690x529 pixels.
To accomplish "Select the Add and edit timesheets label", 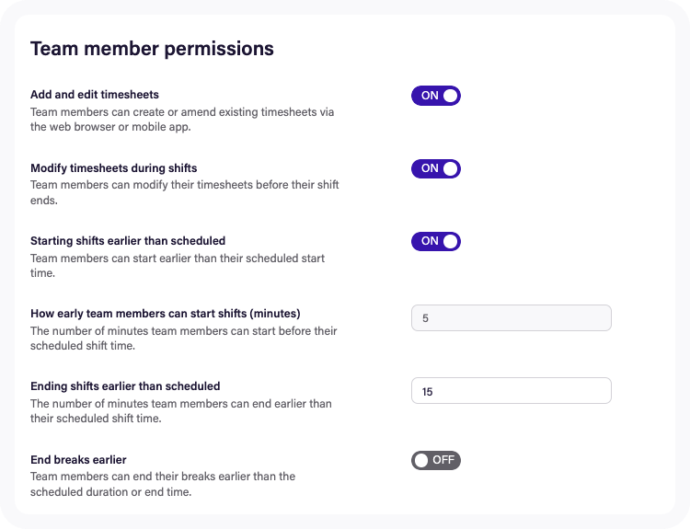I will pyautogui.click(x=95, y=95).
